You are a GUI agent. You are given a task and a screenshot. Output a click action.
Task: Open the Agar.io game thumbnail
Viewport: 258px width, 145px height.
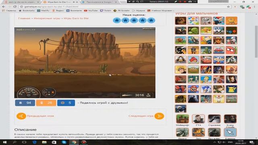tap(193, 21)
